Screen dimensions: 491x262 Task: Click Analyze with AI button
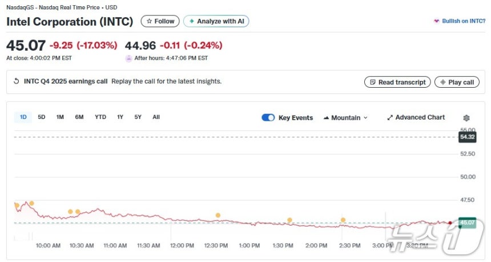[216, 21]
